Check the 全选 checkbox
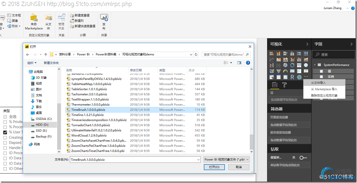Viewport: 357px width, 183px height. click(x=5, y=117)
